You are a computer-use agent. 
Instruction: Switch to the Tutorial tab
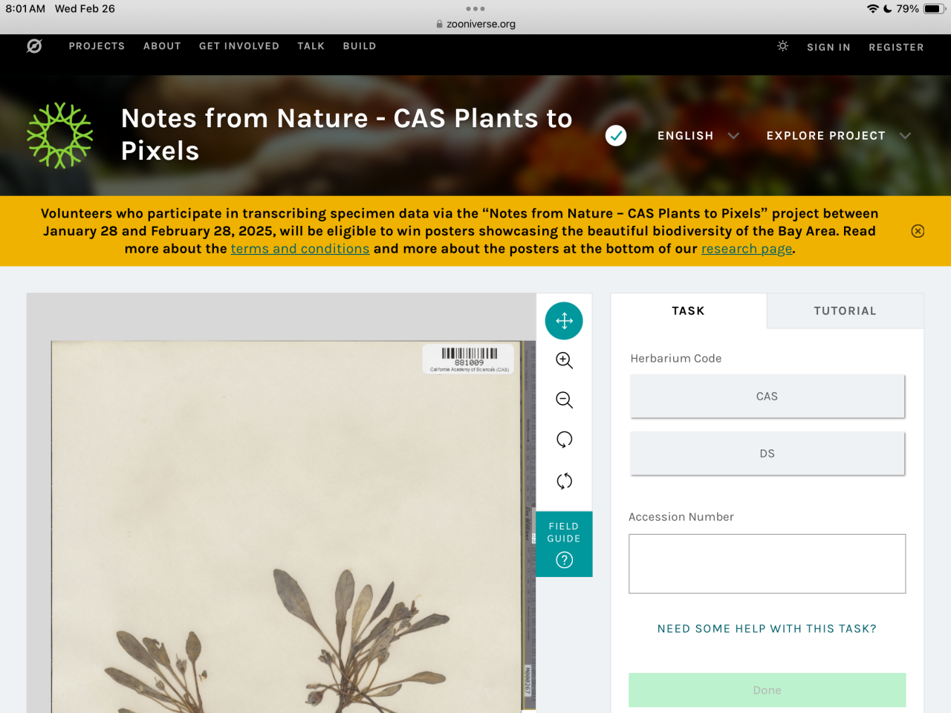coord(845,311)
